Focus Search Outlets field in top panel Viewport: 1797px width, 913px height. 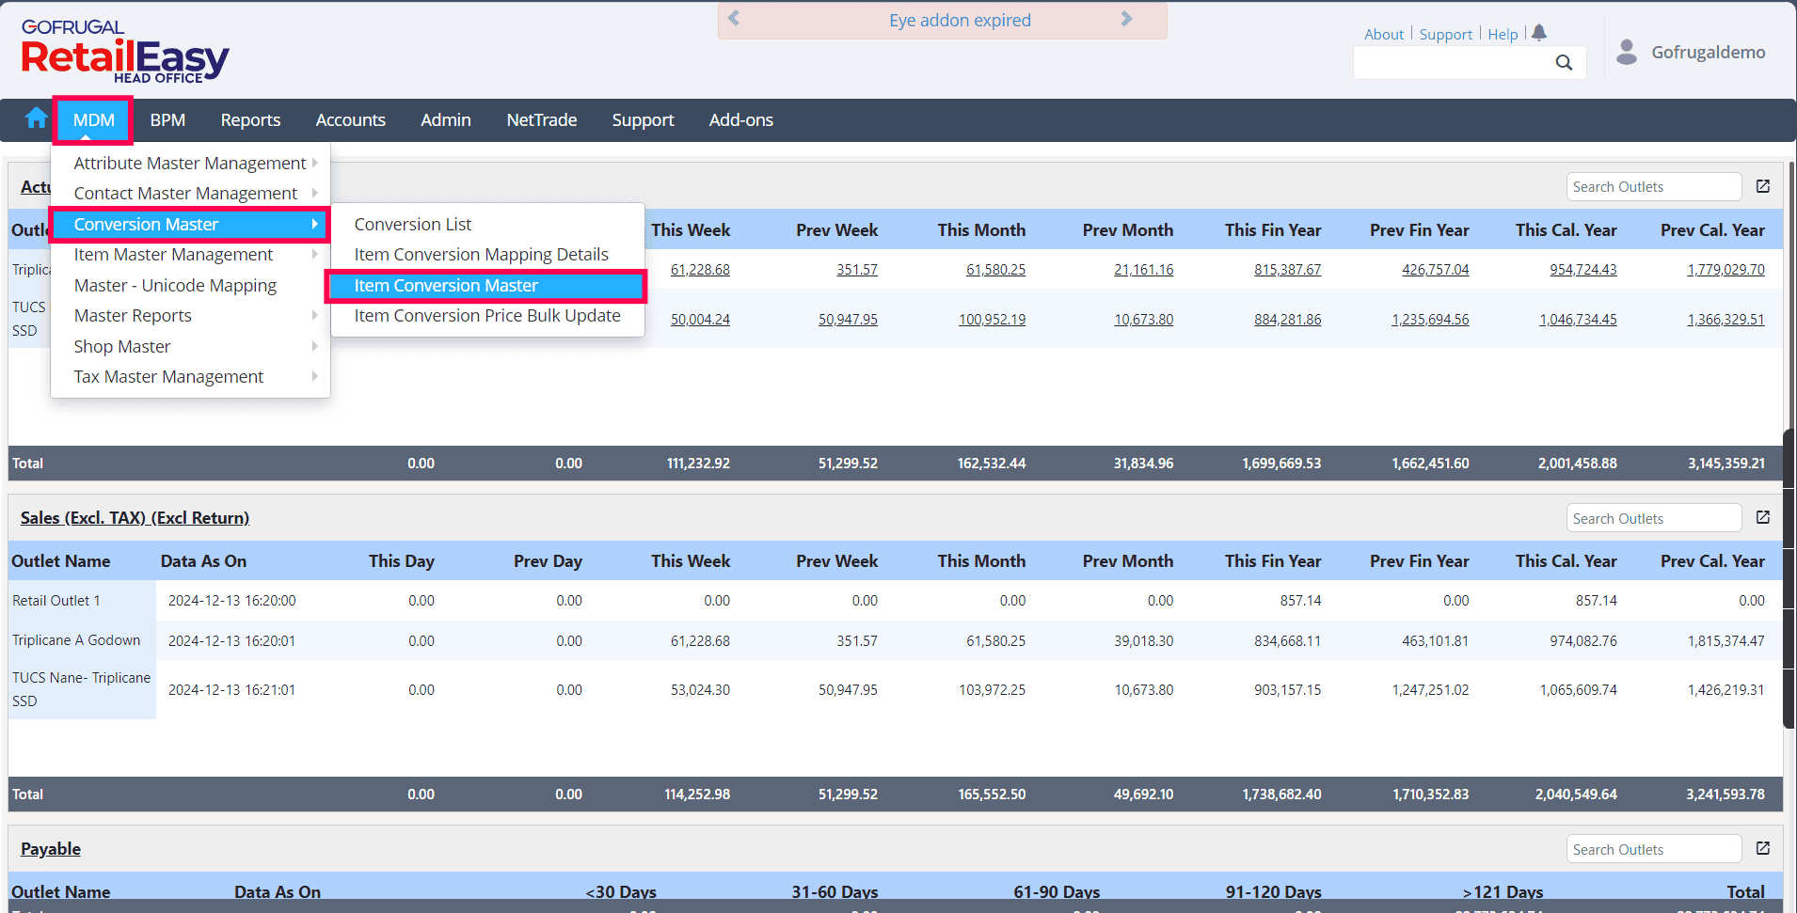1654,186
